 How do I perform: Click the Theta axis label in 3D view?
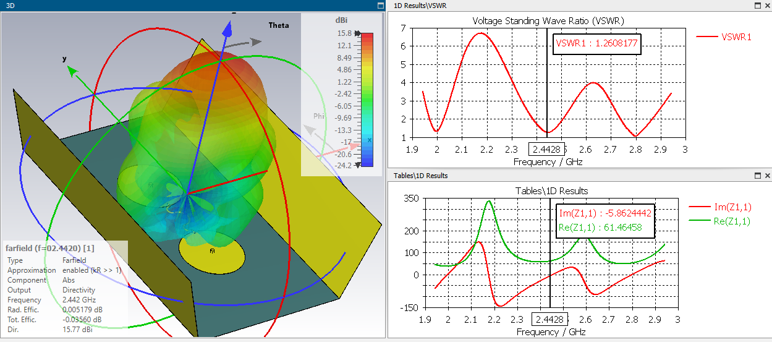[x=279, y=25]
